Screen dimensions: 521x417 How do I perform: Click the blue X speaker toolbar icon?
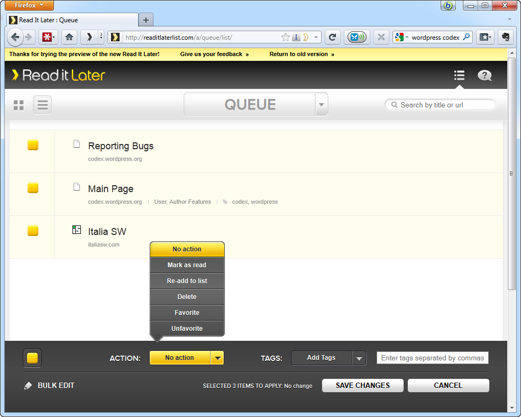[357, 37]
